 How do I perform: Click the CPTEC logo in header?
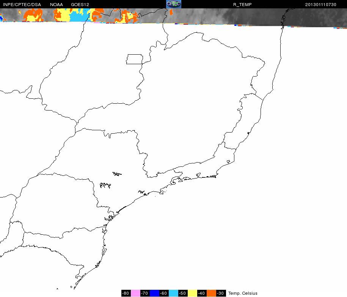tap(174, 4)
